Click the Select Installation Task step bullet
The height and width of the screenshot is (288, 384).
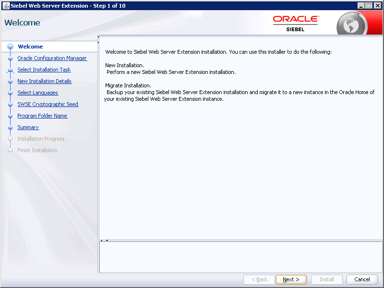coord(10,70)
